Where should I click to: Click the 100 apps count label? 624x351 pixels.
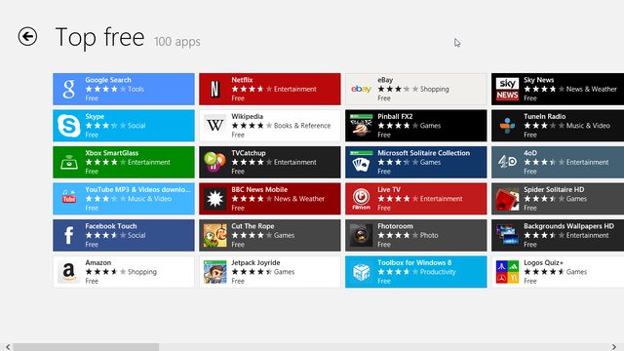(x=177, y=42)
